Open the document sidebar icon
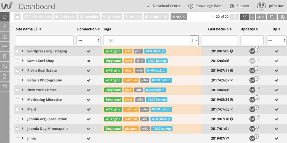Image resolution: width=287 pixels, height=143 pixels. 4,76
